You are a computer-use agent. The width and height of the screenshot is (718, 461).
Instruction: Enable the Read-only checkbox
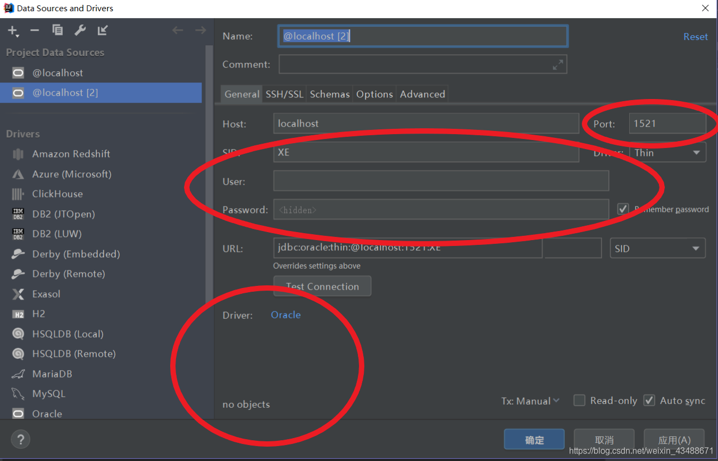(580, 400)
